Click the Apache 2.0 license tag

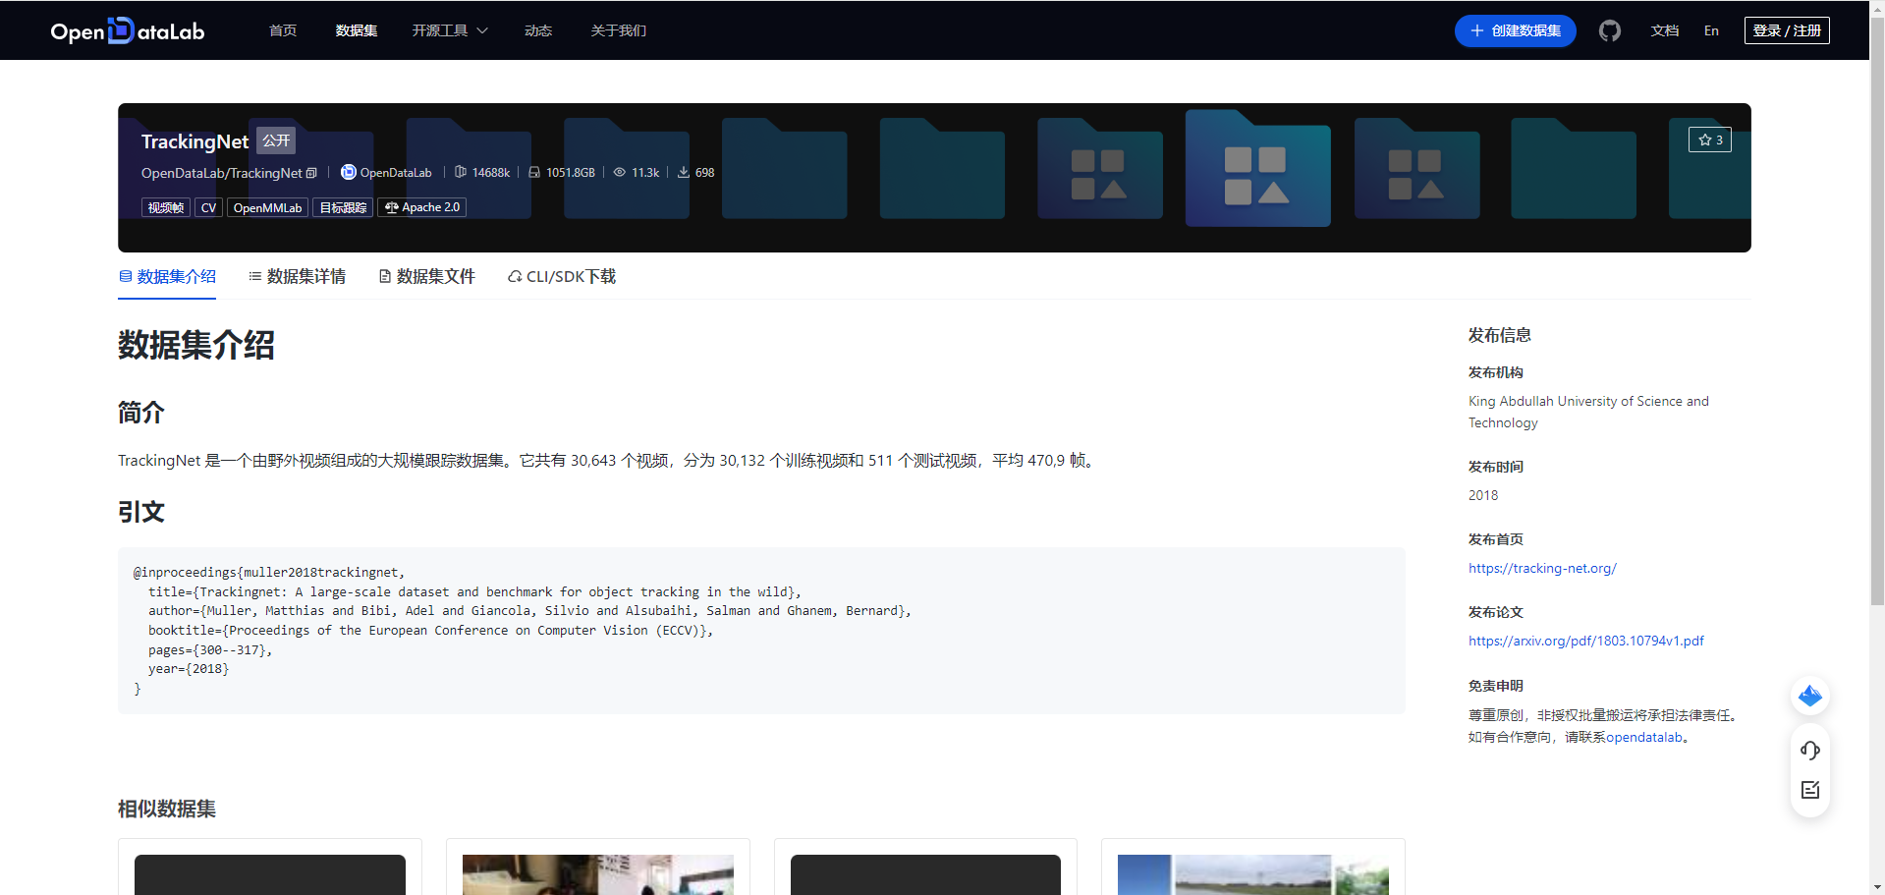coord(422,207)
